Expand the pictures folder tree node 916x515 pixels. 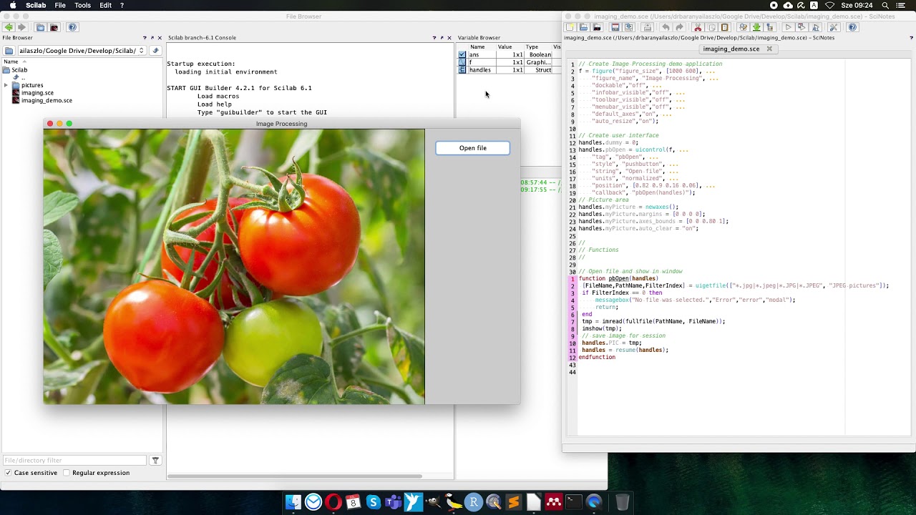point(6,85)
